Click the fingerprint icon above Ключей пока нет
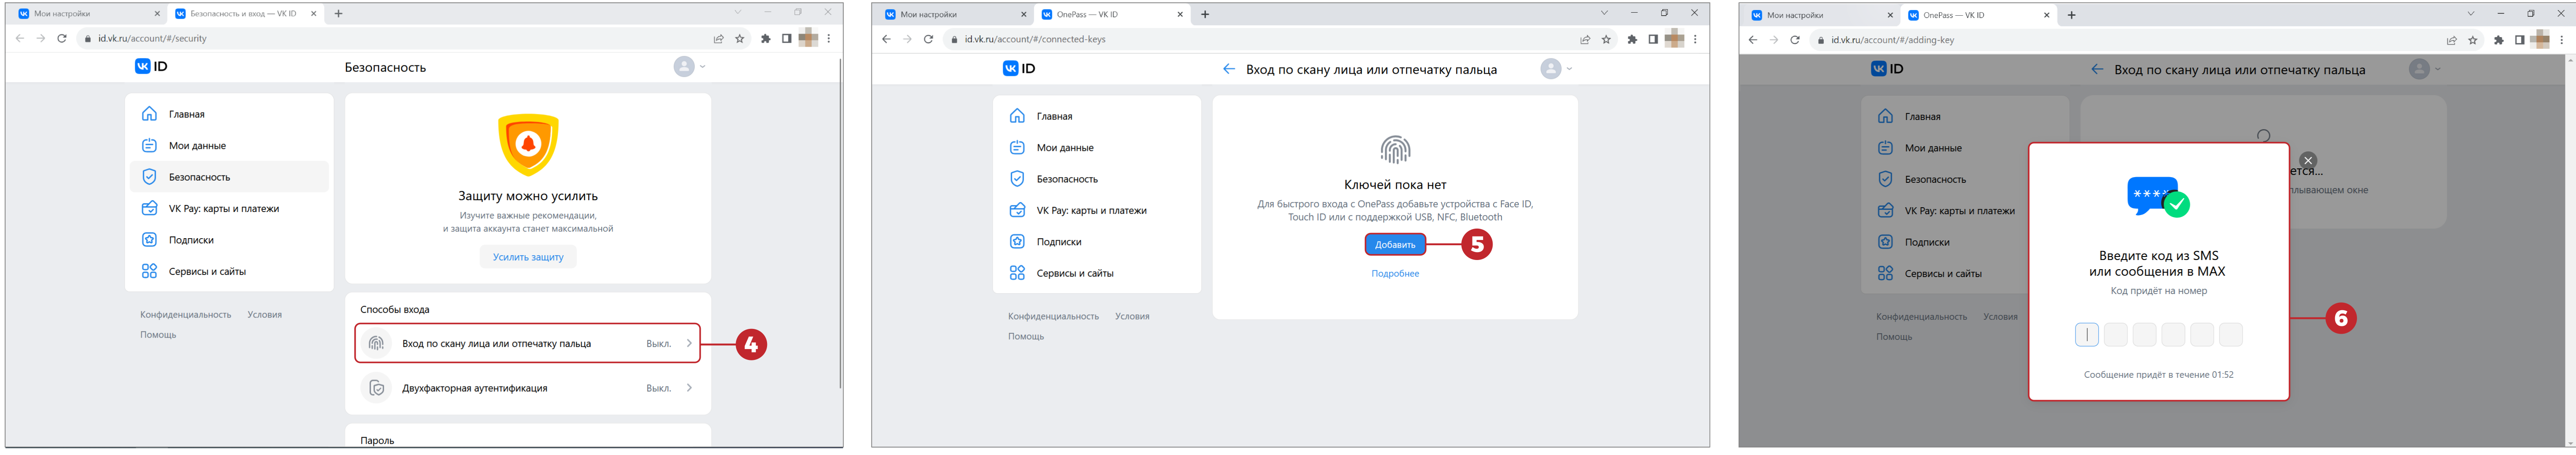Image resolution: width=2576 pixels, height=455 pixels. (1394, 150)
